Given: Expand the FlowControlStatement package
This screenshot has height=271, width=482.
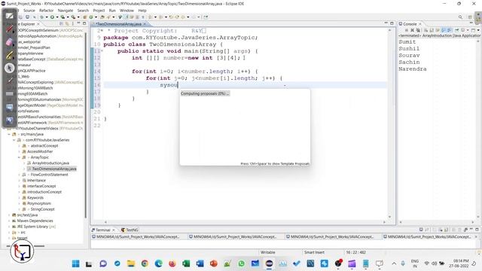Looking at the screenshot, I should (19, 175).
